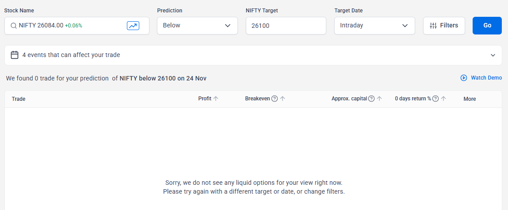This screenshot has height=210, width=508.
Task: Sort by Breakeven arrow icon
Action: coord(283,99)
